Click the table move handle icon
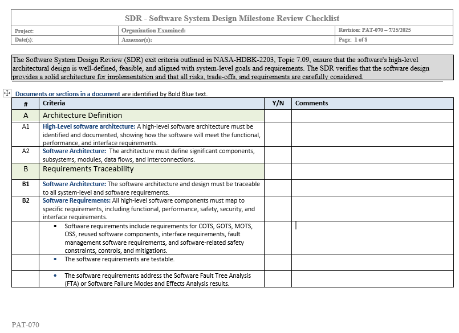The image size is (459, 333). coord(7,93)
